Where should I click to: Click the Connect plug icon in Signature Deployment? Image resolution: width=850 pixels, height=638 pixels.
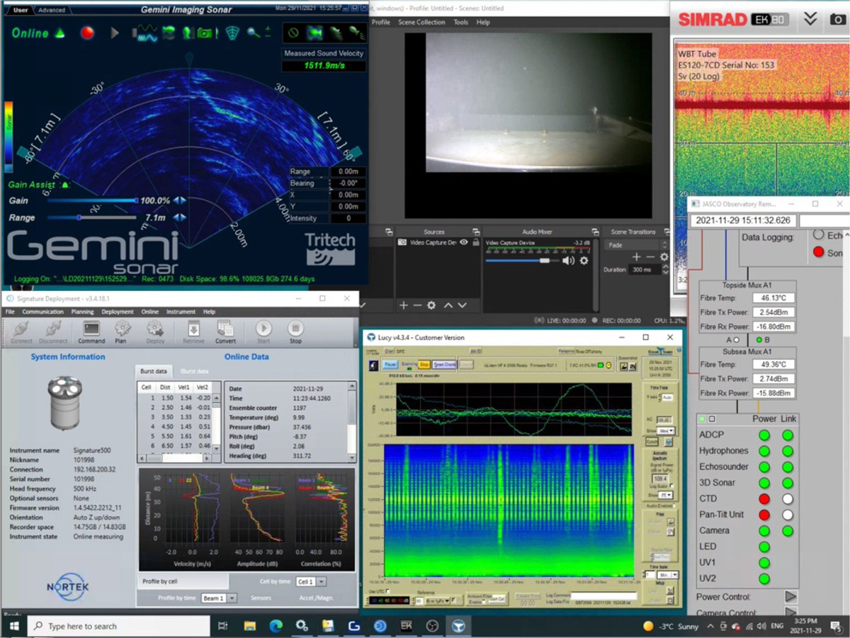21,332
